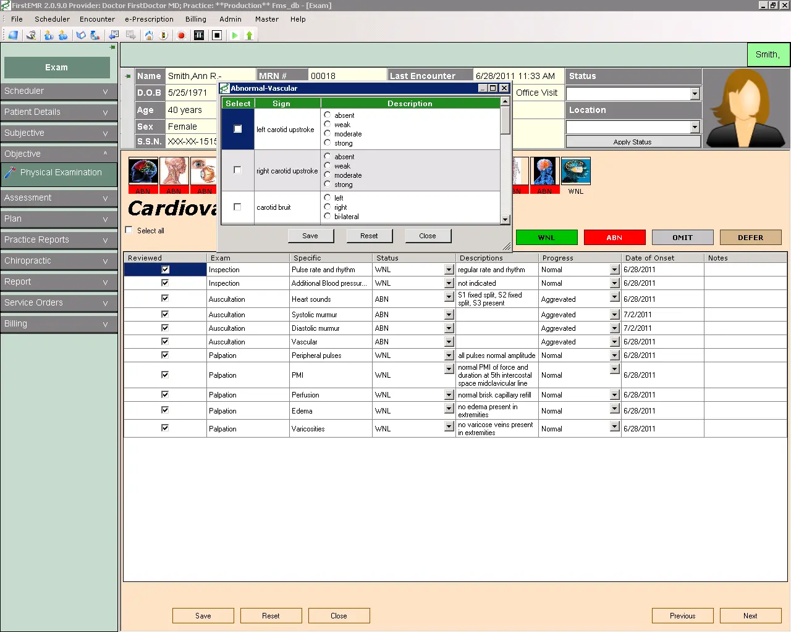Click Save in the Abnormal-Vascular dialog
Viewport: 791px width, 632px height.
tap(311, 236)
